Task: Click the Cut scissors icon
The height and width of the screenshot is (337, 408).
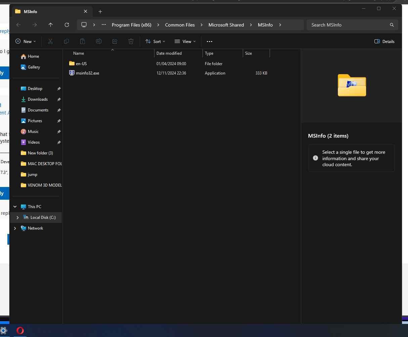Action: pos(50,41)
